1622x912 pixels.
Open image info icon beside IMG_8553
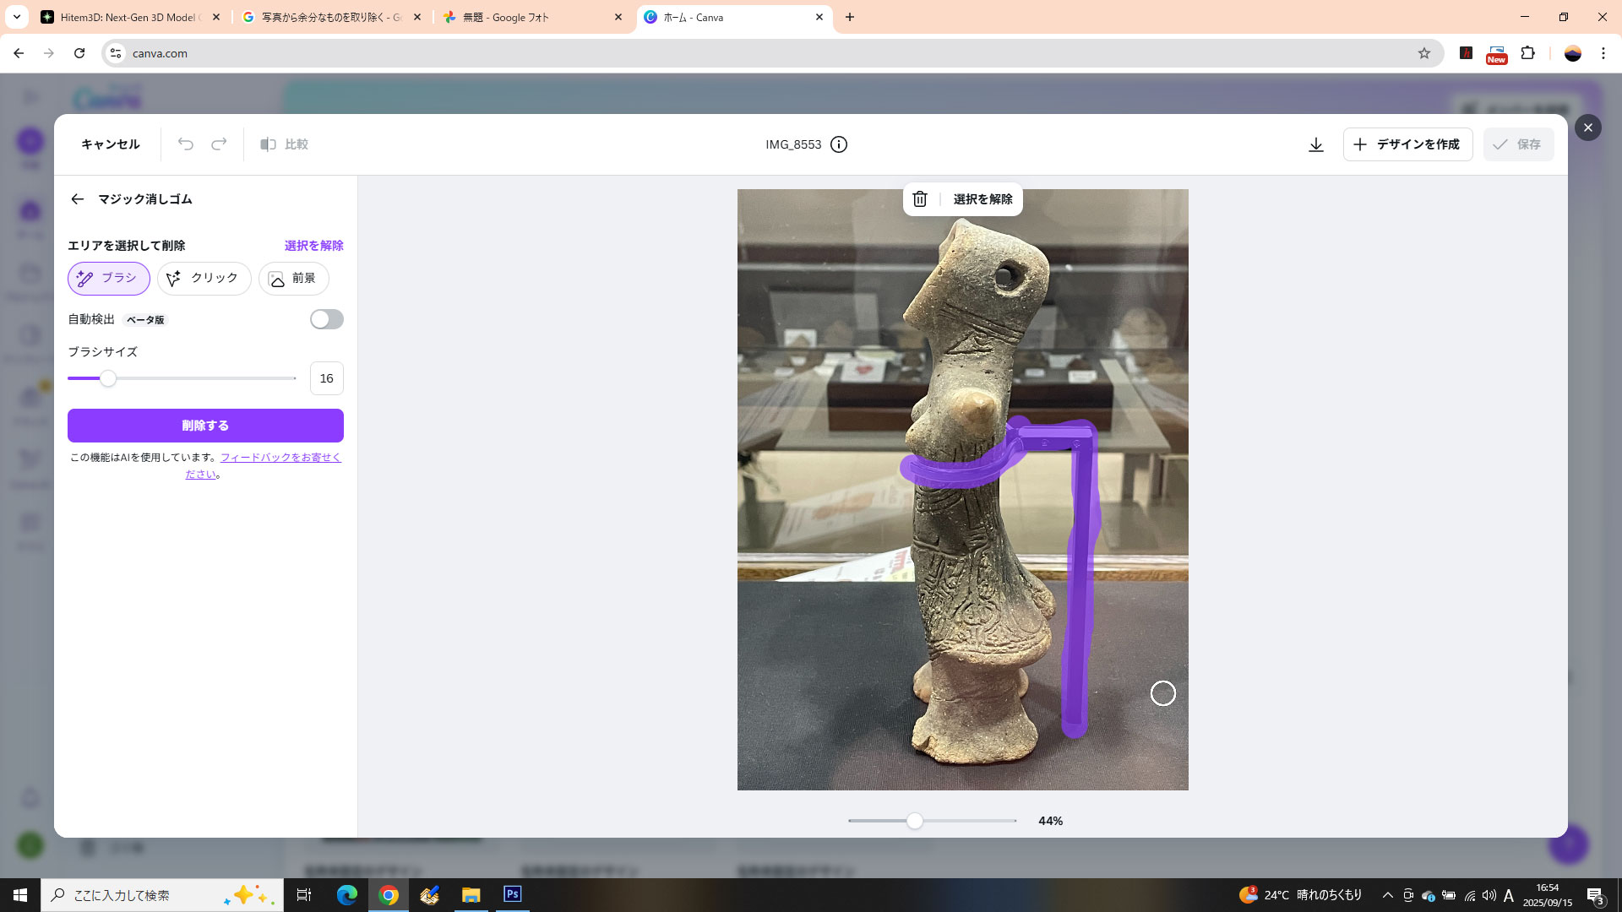coord(839,144)
